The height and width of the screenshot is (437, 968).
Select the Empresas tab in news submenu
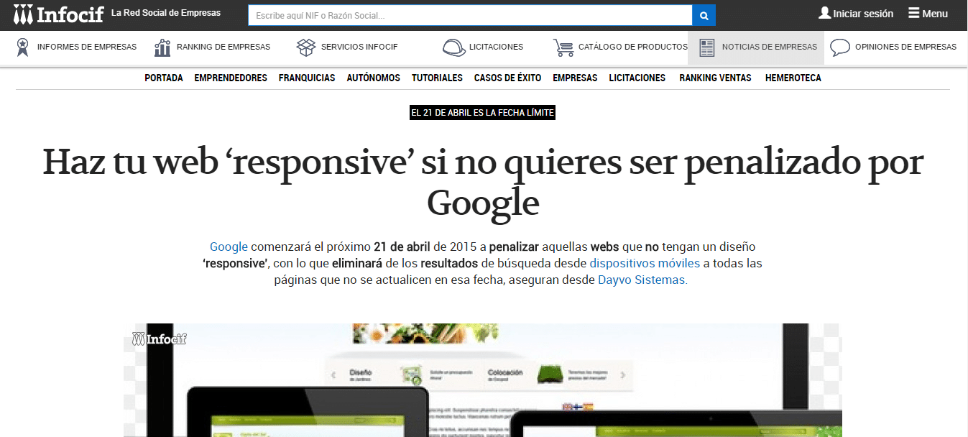pyautogui.click(x=575, y=78)
